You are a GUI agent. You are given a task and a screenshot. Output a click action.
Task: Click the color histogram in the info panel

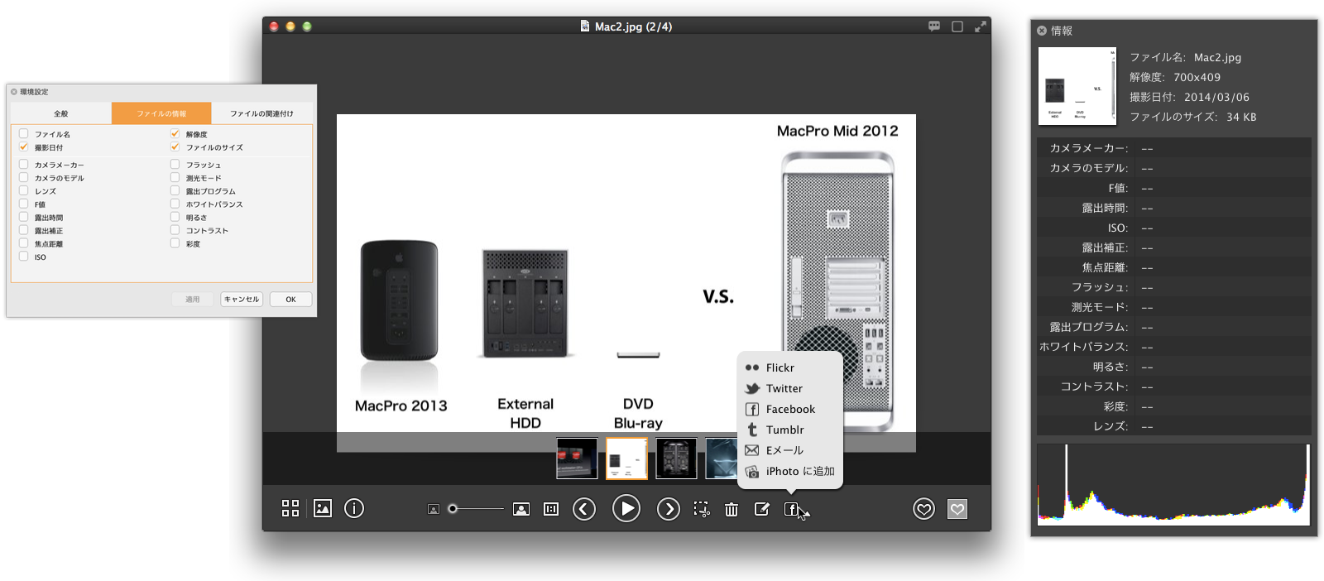(x=1173, y=485)
